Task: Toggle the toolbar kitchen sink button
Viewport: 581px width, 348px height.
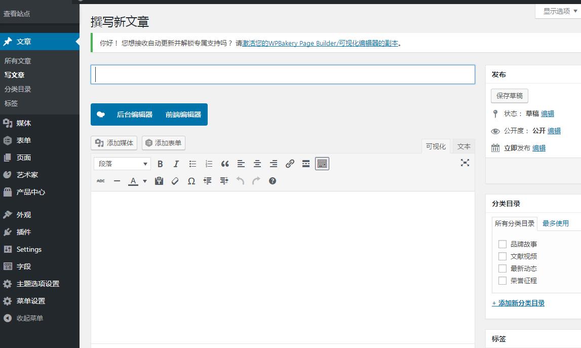Action: [x=322, y=164]
